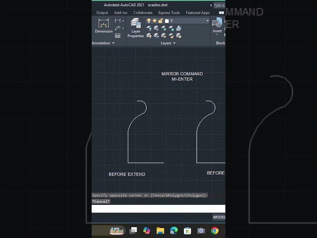Click the layer Isolate icon
Screen dimensions: 317x238
pos(157,28)
